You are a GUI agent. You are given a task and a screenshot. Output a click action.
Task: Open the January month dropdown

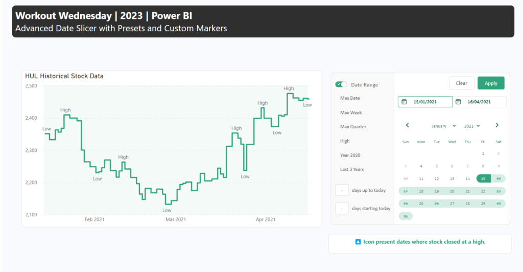443,126
